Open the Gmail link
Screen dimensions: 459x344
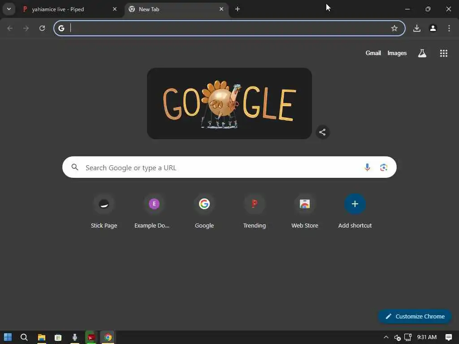[373, 53]
